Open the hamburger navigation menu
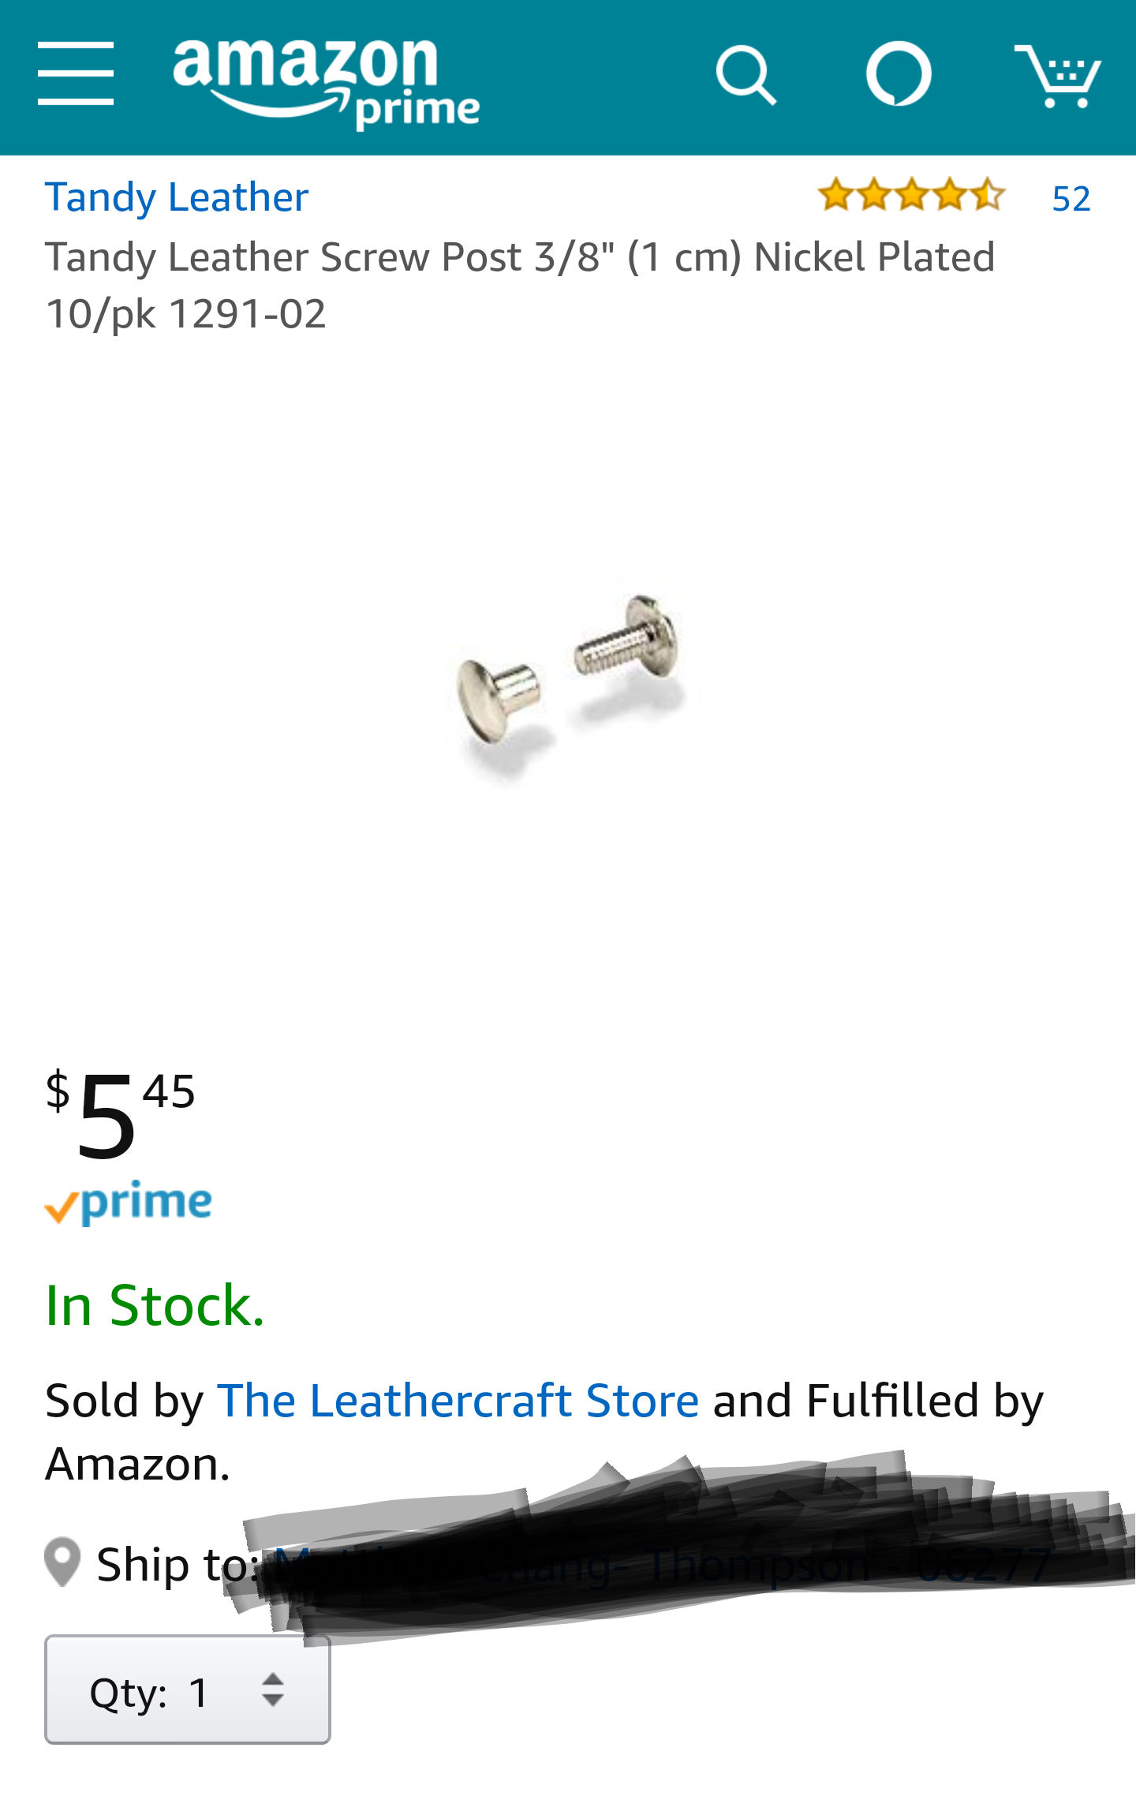The image size is (1136, 1811). [x=76, y=74]
